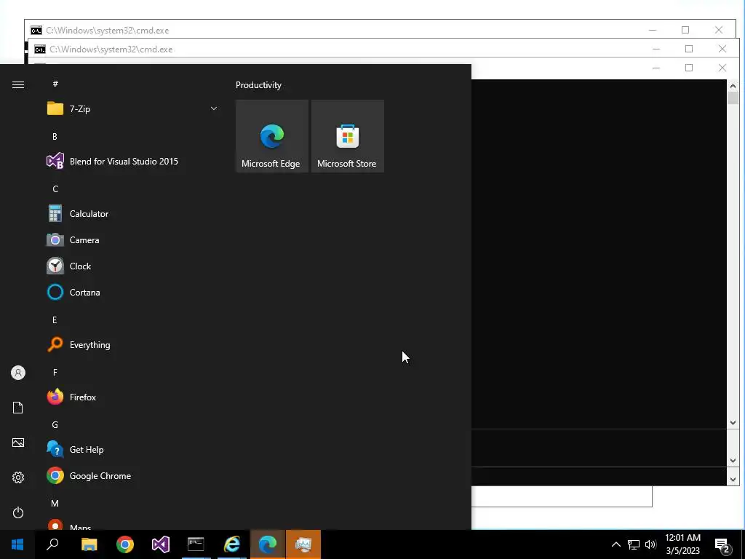Open Settings gear in Start sidebar
The width and height of the screenshot is (745, 559).
(x=18, y=477)
